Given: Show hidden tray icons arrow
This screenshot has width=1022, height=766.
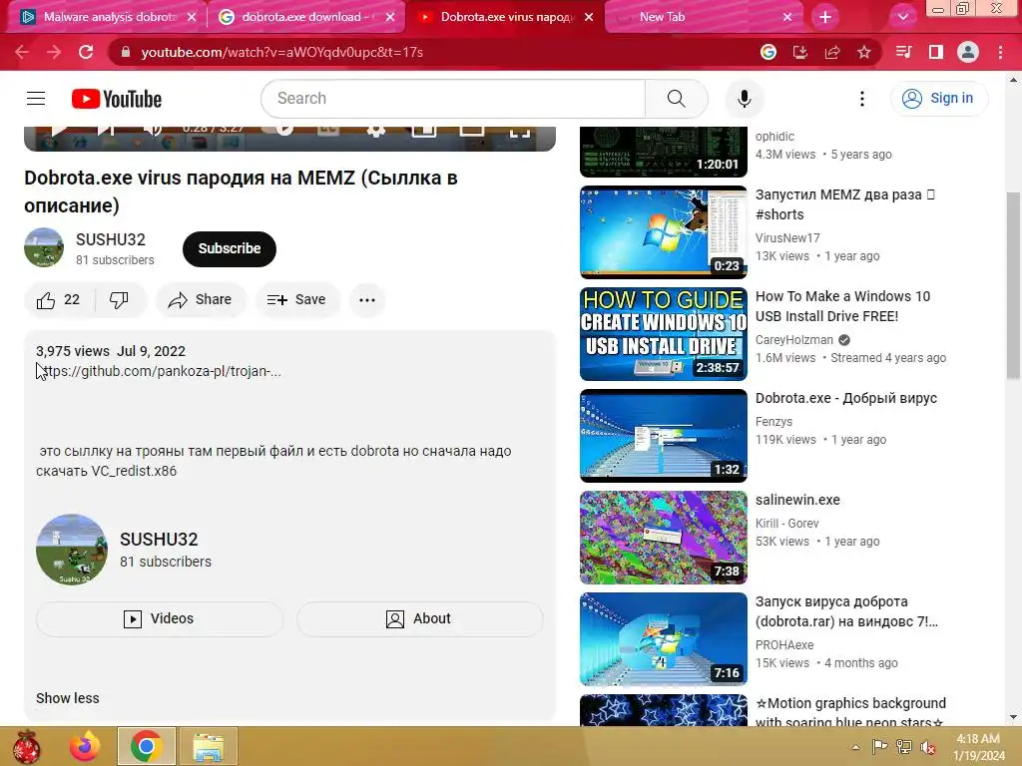Looking at the screenshot, I should pyautogui.click(x=855, y=747).
